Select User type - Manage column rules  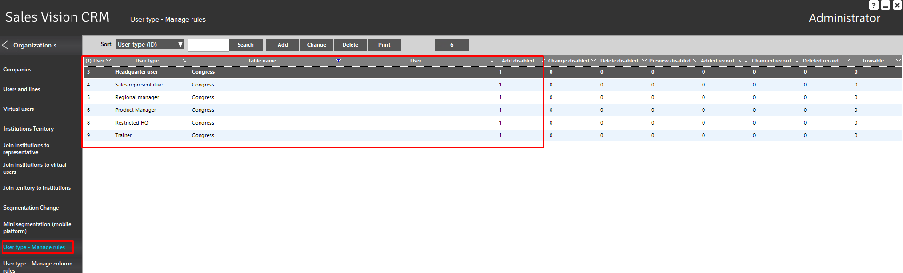pos(38,266)
